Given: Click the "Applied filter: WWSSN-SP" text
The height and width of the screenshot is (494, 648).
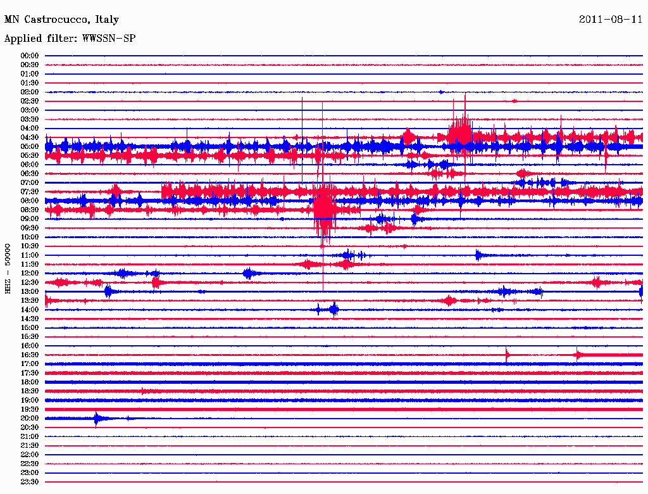Looking at the screenshot, I should pyautogui.click(x=70, y=39).
